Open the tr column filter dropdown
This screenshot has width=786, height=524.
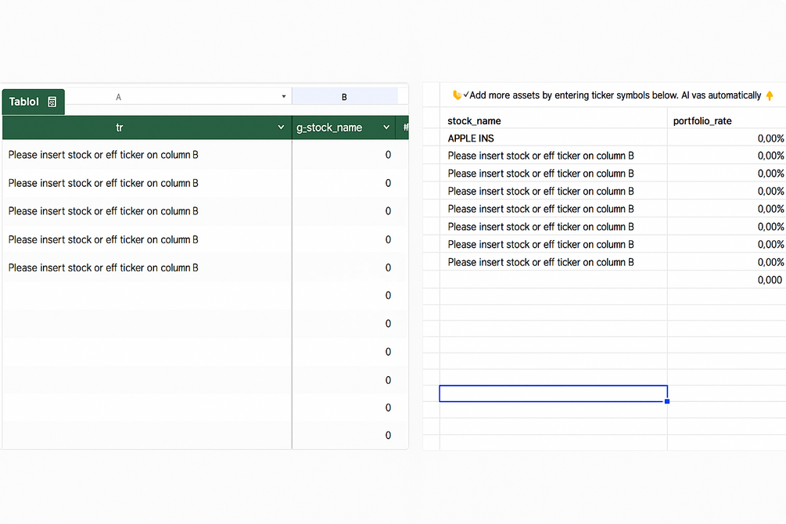click(281, 127)
